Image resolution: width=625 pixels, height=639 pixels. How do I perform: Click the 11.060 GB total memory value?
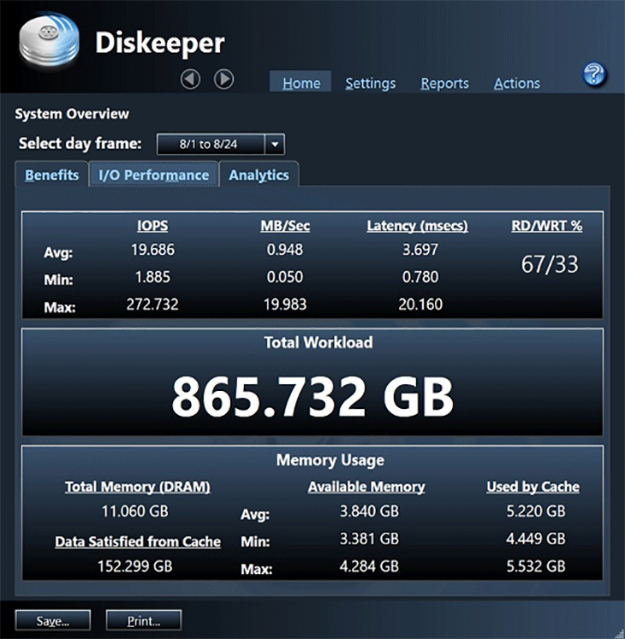[x=135, y=511]
